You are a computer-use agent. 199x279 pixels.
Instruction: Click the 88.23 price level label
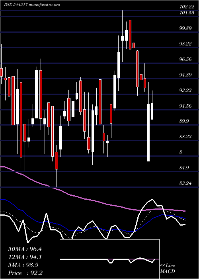point(186,137)
